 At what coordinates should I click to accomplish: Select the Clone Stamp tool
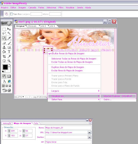[x=4, y=48]
